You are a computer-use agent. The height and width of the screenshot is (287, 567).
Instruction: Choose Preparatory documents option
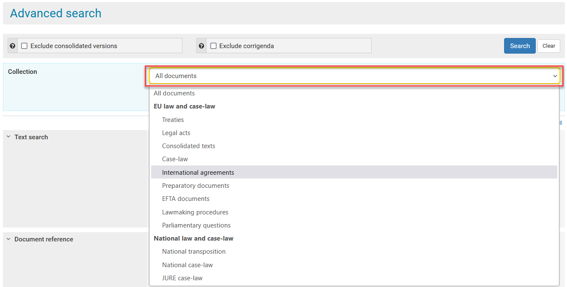click(354, 186)
